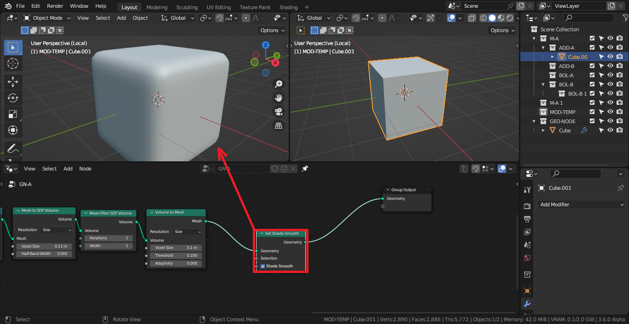Open the Object properties tab
This screenshot has height=324, width=629.
(527, 291)
